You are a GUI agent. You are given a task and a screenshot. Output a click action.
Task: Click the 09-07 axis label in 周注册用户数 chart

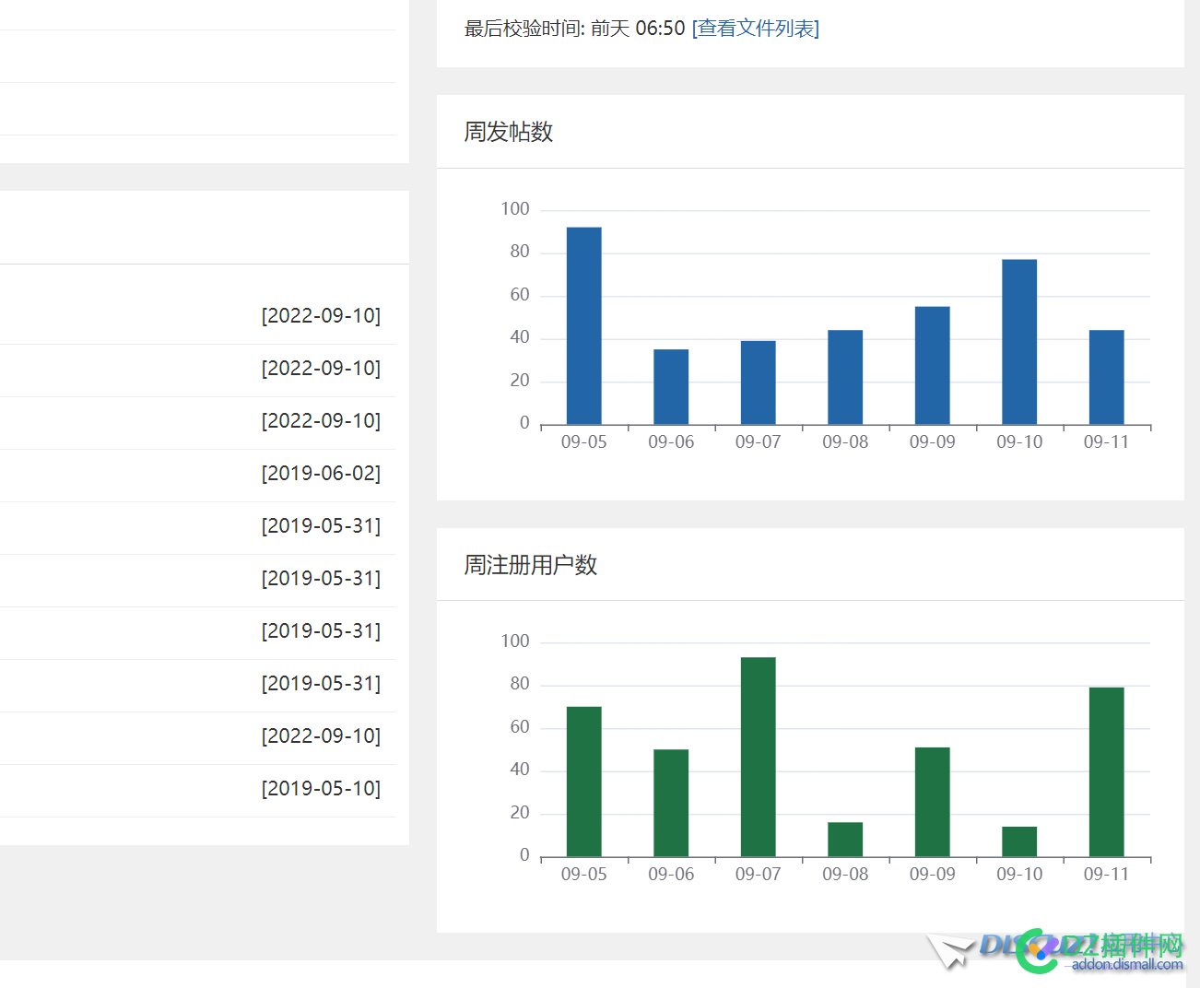click(x=759, y=875)
